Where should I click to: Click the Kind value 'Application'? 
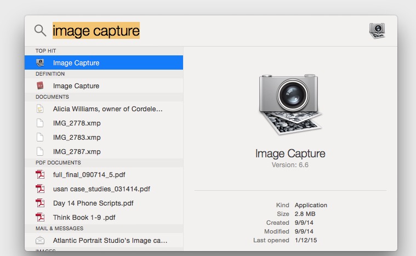[x=311, y=205]
